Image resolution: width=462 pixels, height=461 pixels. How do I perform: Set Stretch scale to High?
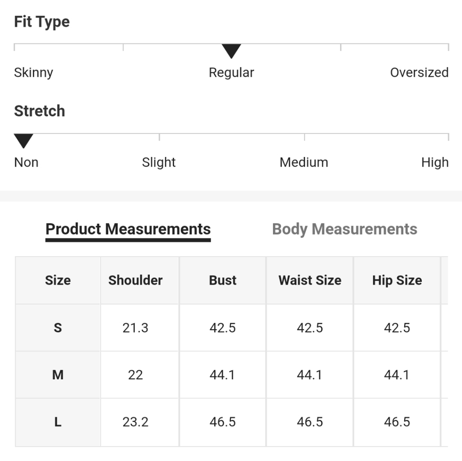[435, 162]
